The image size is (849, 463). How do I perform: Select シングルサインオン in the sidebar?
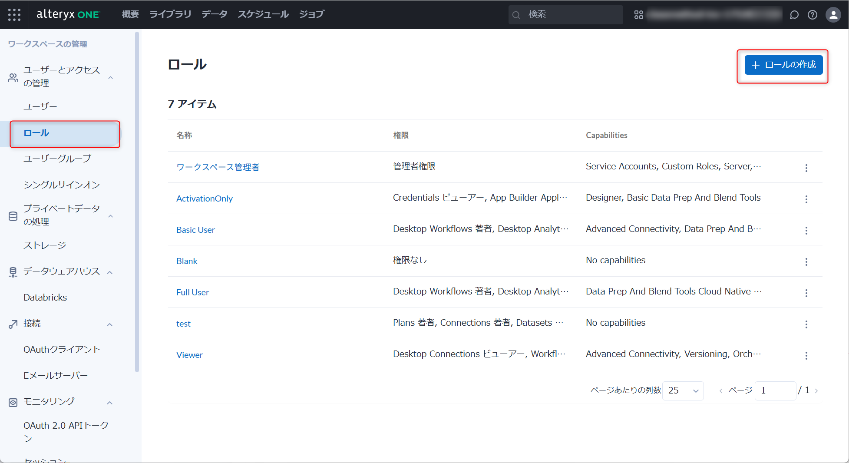pos(62,185)
